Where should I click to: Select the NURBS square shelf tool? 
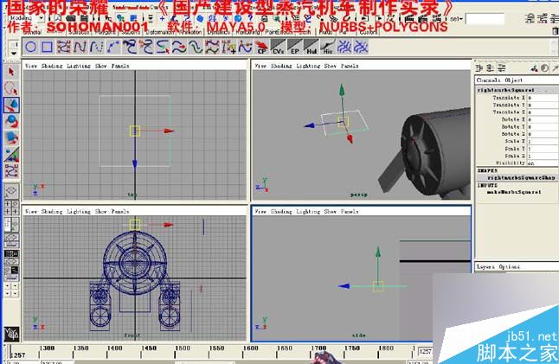pyautogui.click(x=47, y=47)
